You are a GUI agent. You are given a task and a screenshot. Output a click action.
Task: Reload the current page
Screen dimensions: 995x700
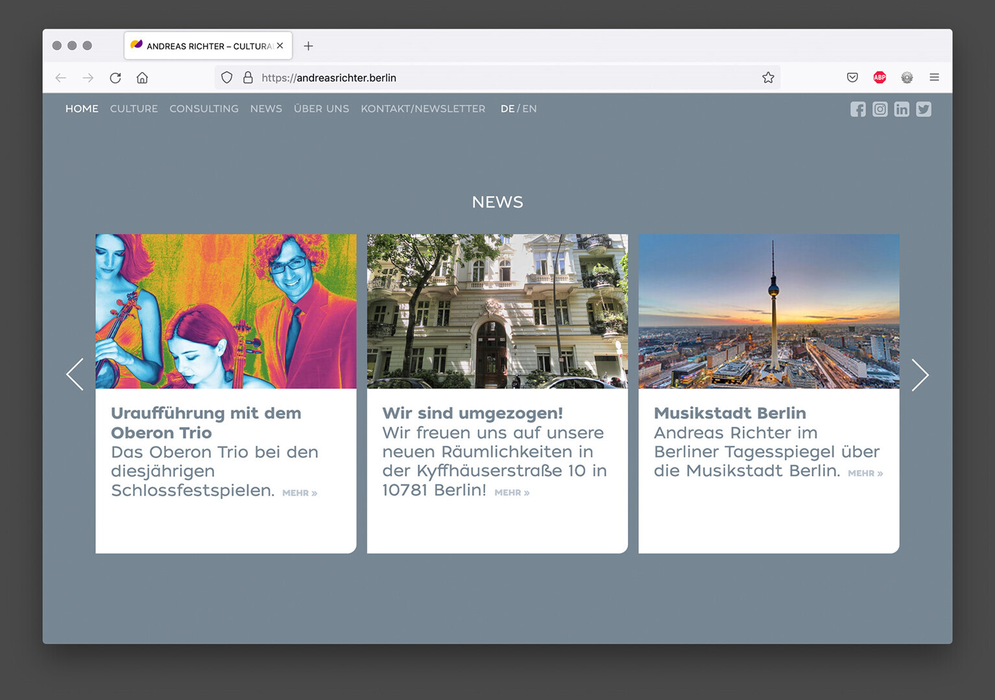coord(115,78)
